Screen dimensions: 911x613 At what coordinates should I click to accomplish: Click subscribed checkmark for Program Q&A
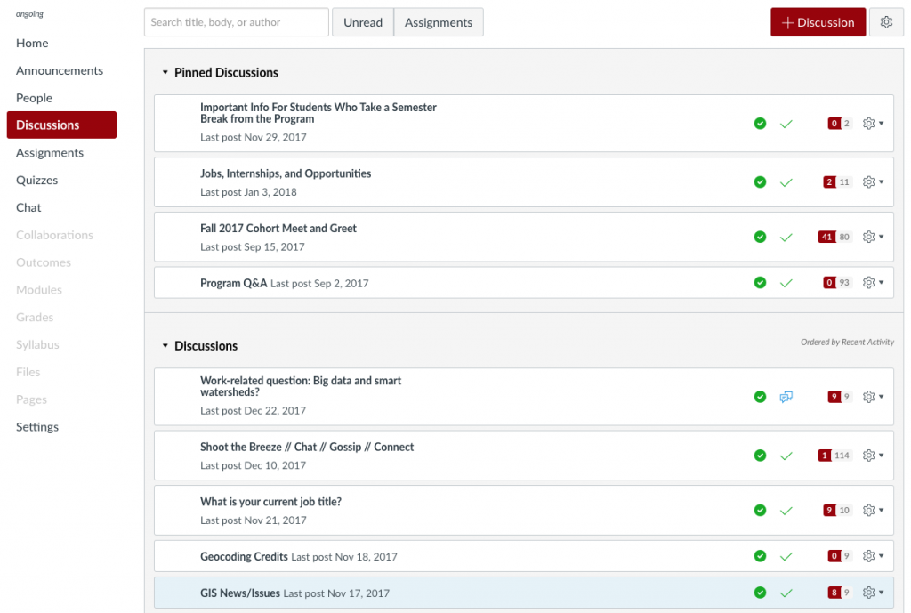point(786,283)
